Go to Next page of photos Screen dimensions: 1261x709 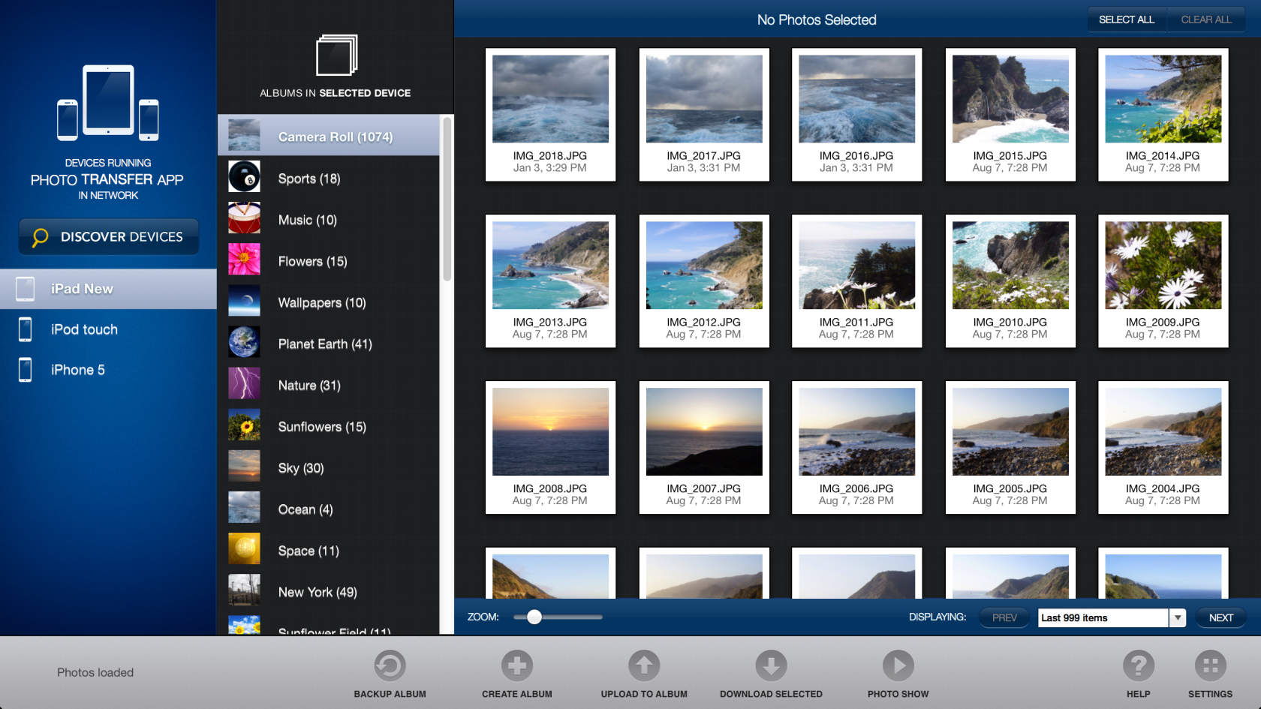click(x=1220, y=617)
